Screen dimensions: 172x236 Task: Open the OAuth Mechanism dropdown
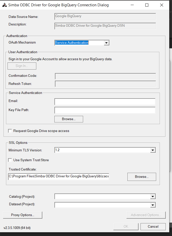pos(106,43)
